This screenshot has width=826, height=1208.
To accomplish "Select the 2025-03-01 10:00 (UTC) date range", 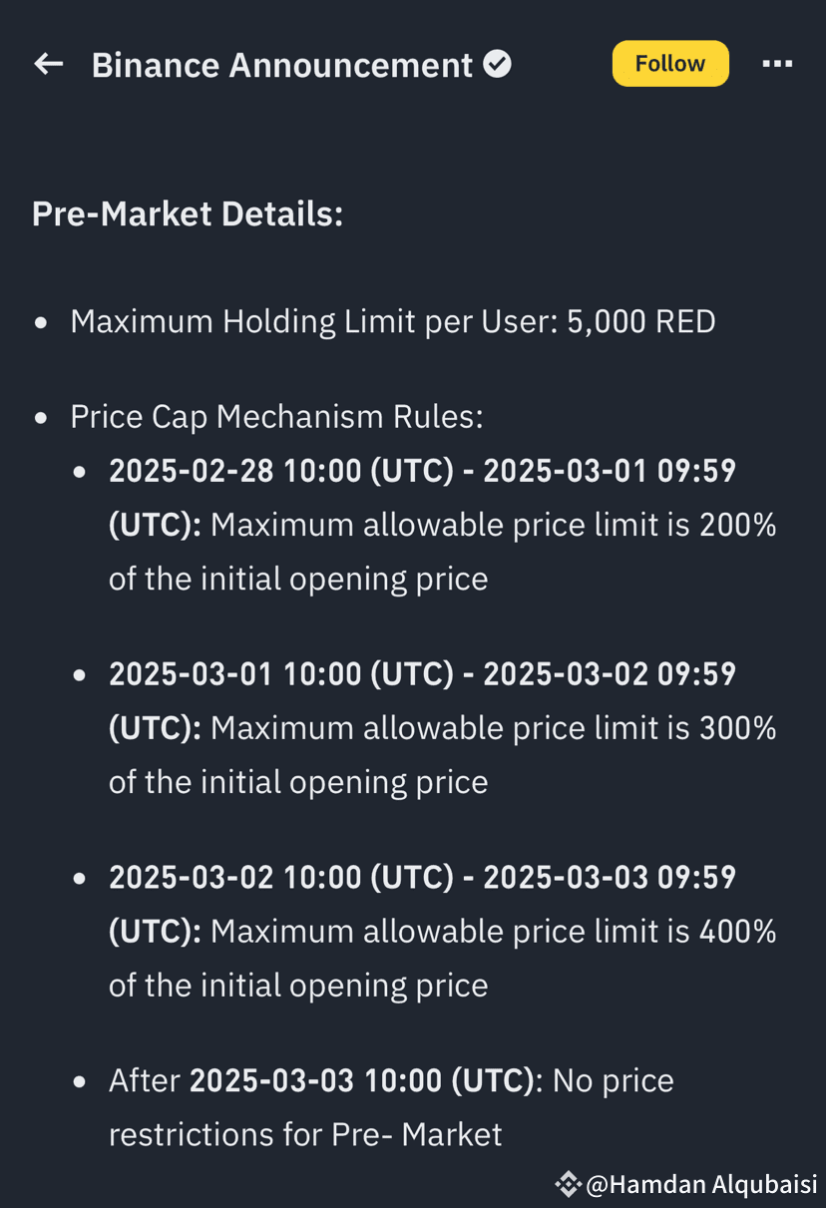I will pos(423,701).
